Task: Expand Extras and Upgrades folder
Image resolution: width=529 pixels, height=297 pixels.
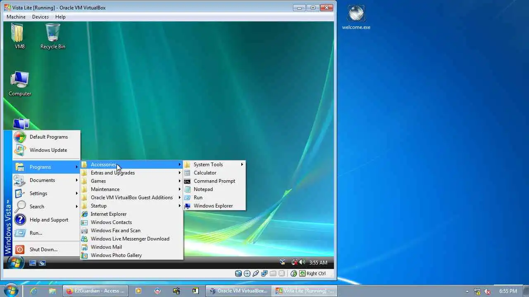Action: click(131, 173)
